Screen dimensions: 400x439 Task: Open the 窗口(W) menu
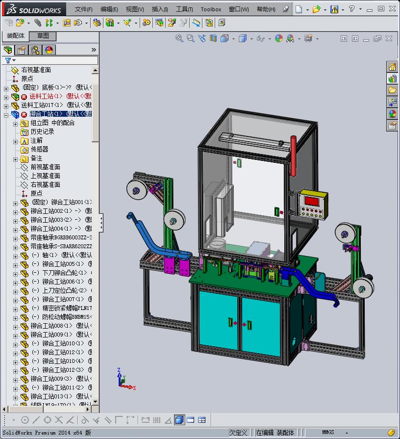tap(239, 9)
